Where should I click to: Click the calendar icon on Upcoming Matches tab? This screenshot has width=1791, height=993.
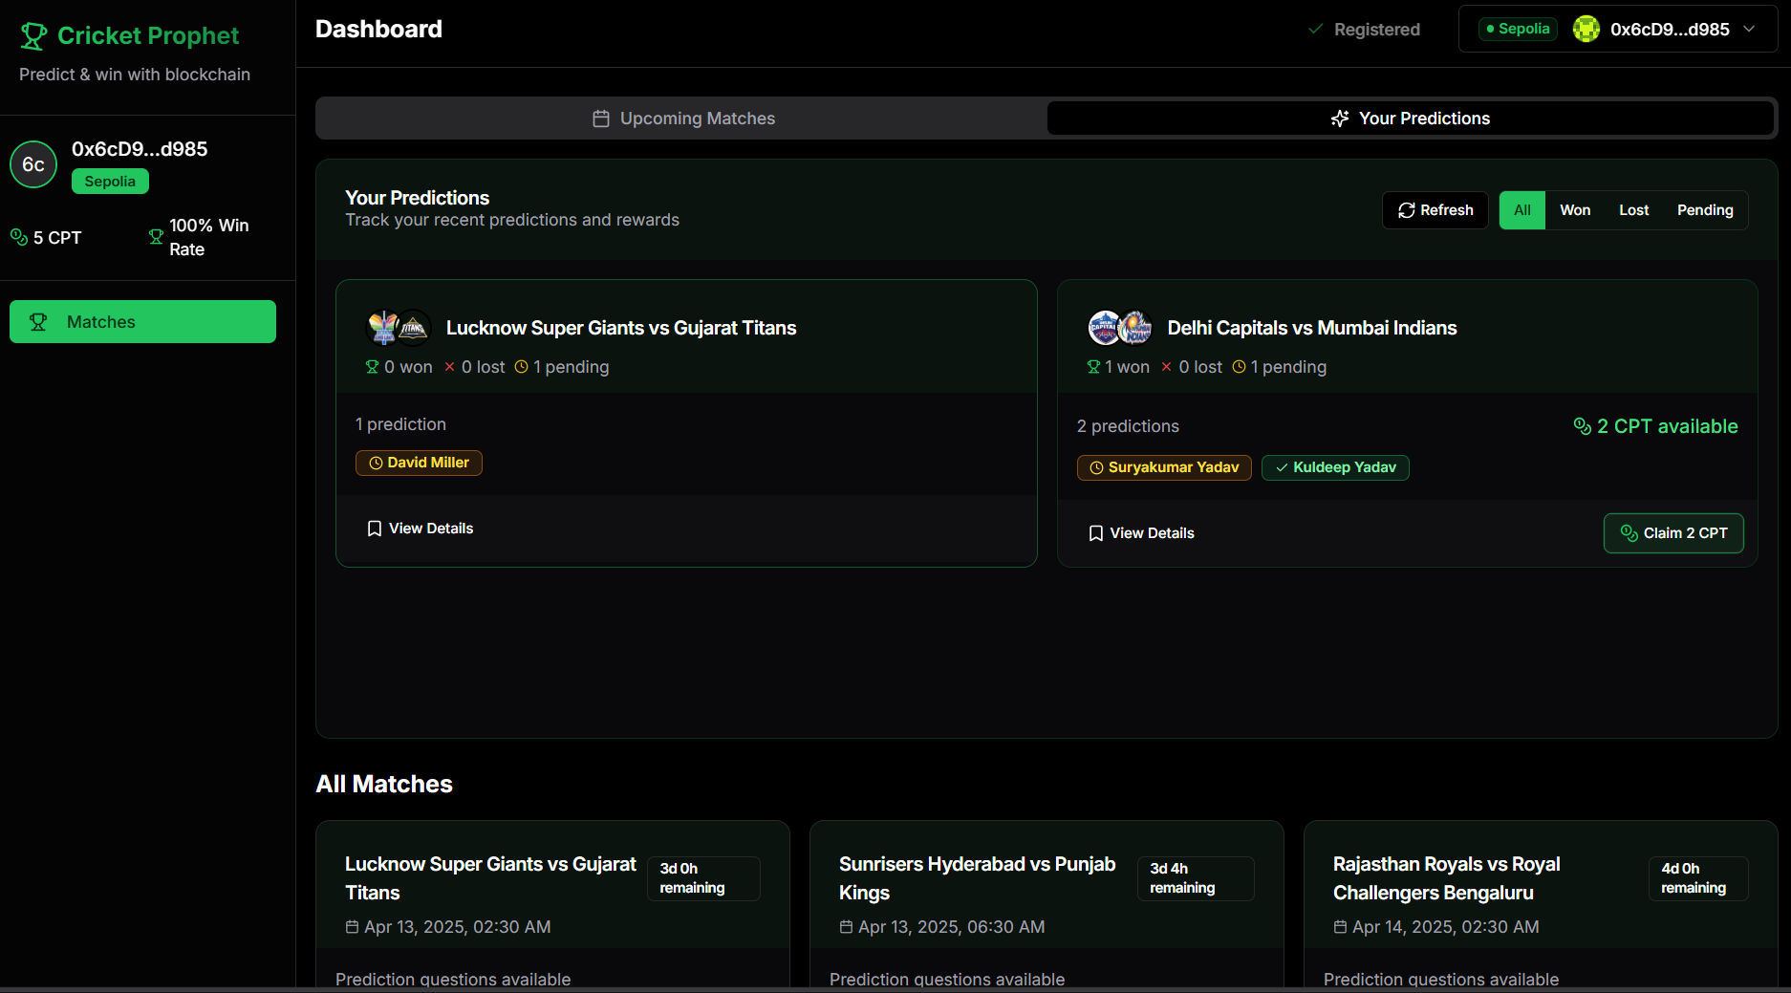[601, 119]
